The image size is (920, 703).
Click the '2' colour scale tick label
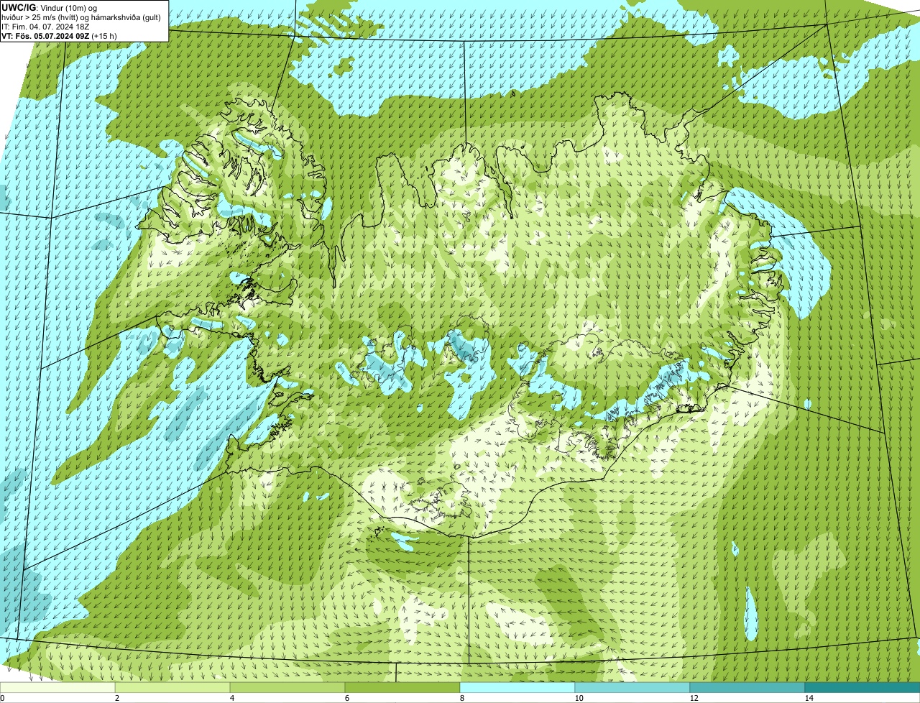tap(116, 698)
